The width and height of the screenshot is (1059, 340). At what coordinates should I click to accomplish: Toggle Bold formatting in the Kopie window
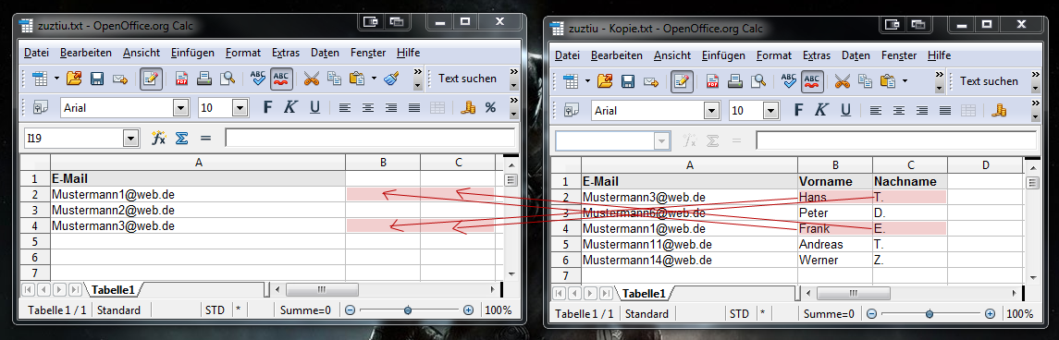(799, 111)
